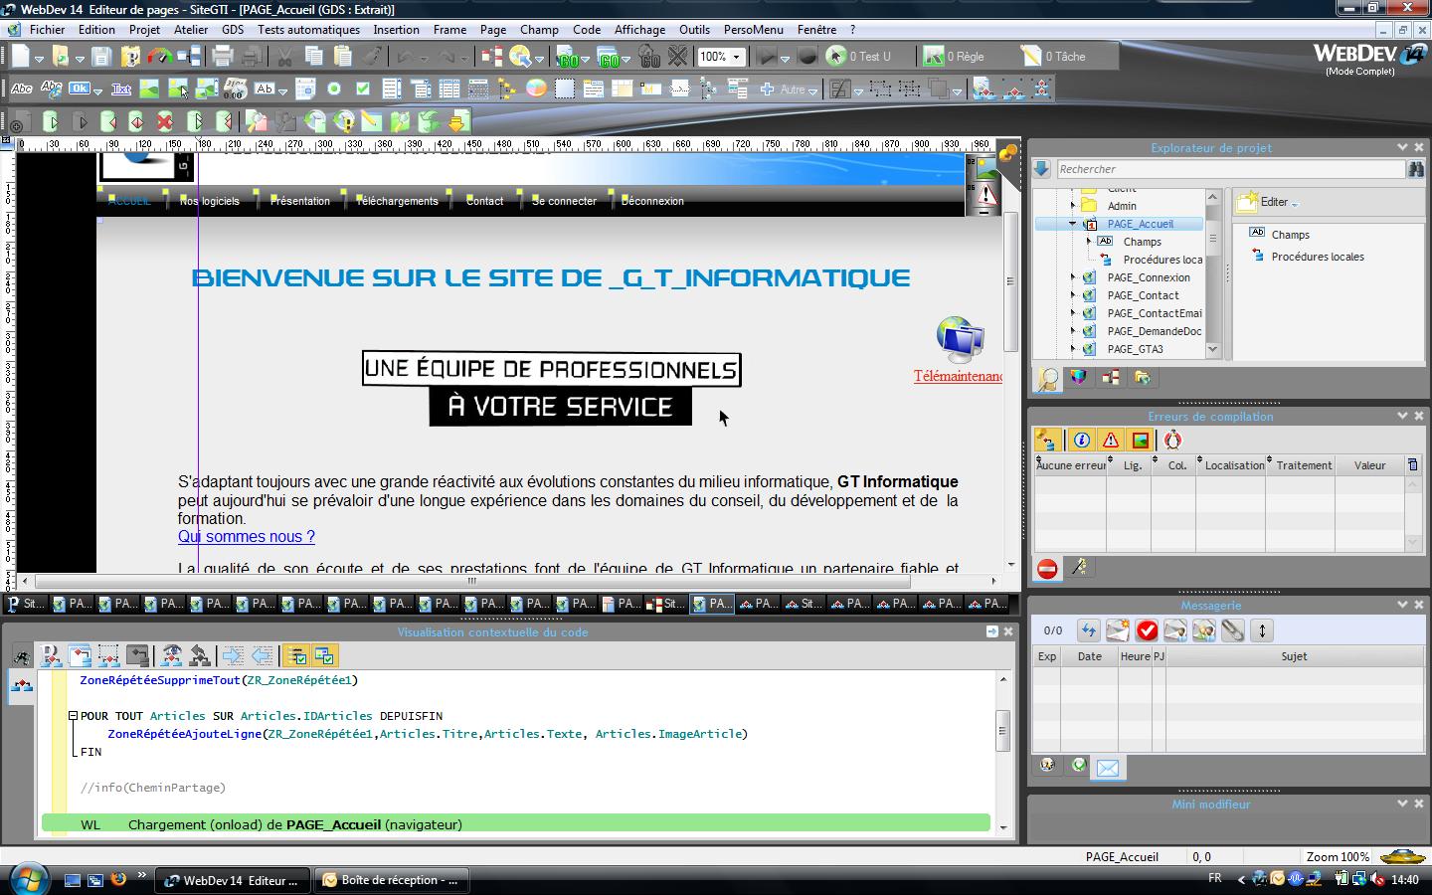This screenshot has height=895, width=1432.
Task: Click the vertical scrollbar of the code view
Action: click(1002, 753)
